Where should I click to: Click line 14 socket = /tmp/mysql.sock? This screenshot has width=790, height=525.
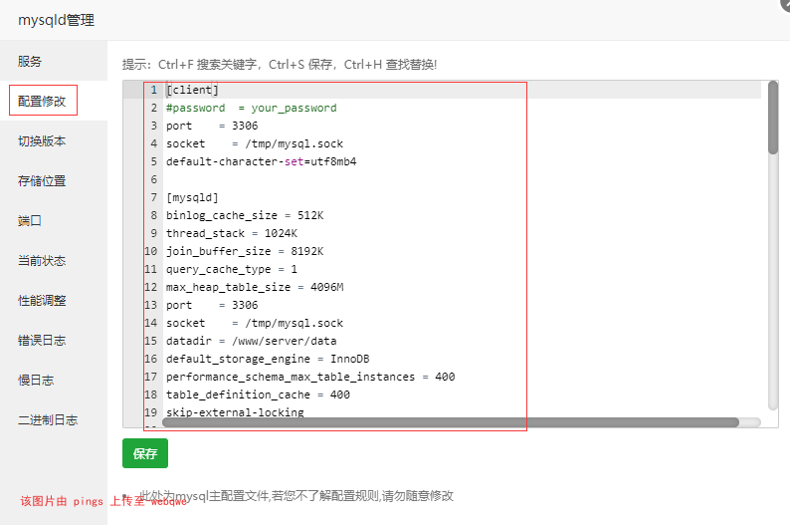(x=255, y=323)
